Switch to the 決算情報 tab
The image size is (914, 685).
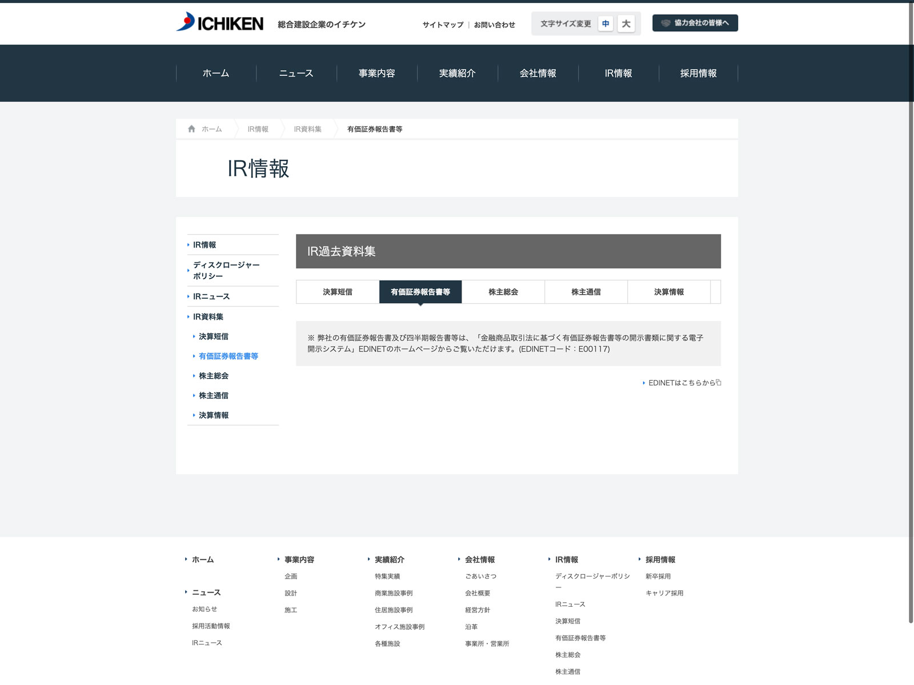pyautogui.click(x=669, y=292)
